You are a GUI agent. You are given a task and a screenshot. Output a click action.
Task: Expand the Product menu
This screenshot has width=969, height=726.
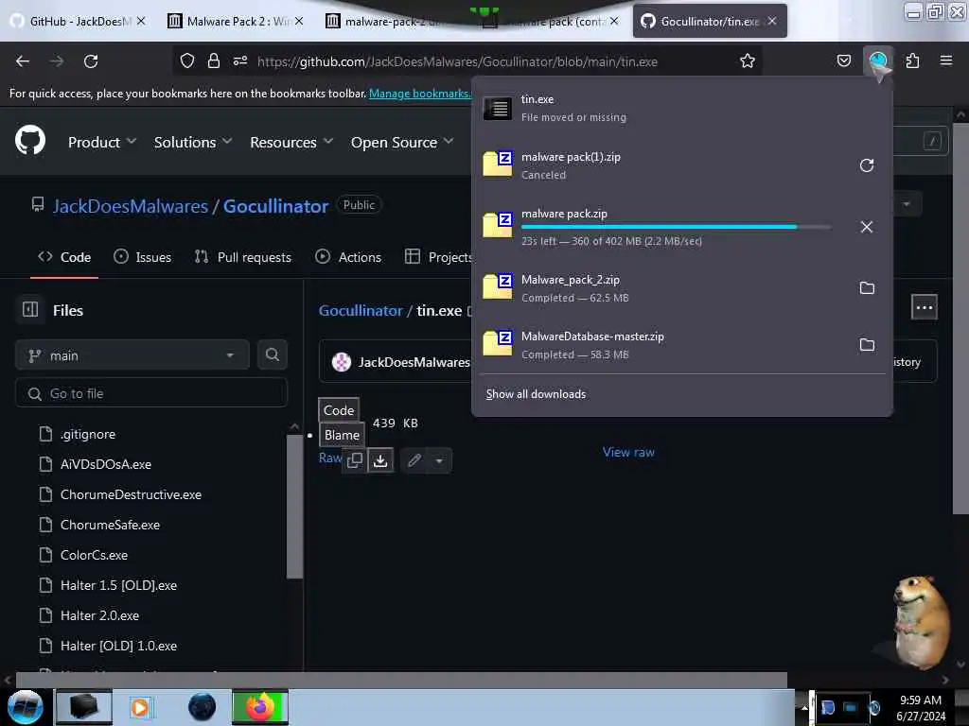coord(101,142)
